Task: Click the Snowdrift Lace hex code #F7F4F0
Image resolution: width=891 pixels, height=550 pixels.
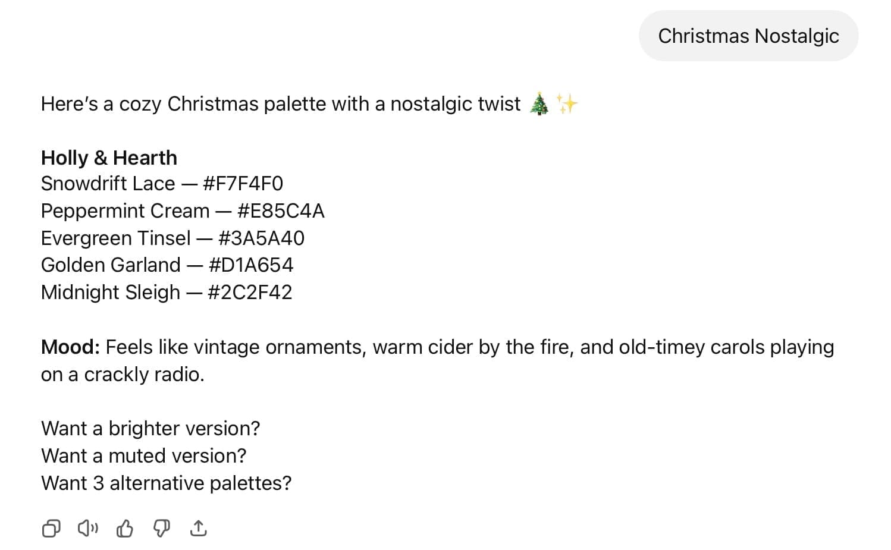Action: click(x=243, y=184)
